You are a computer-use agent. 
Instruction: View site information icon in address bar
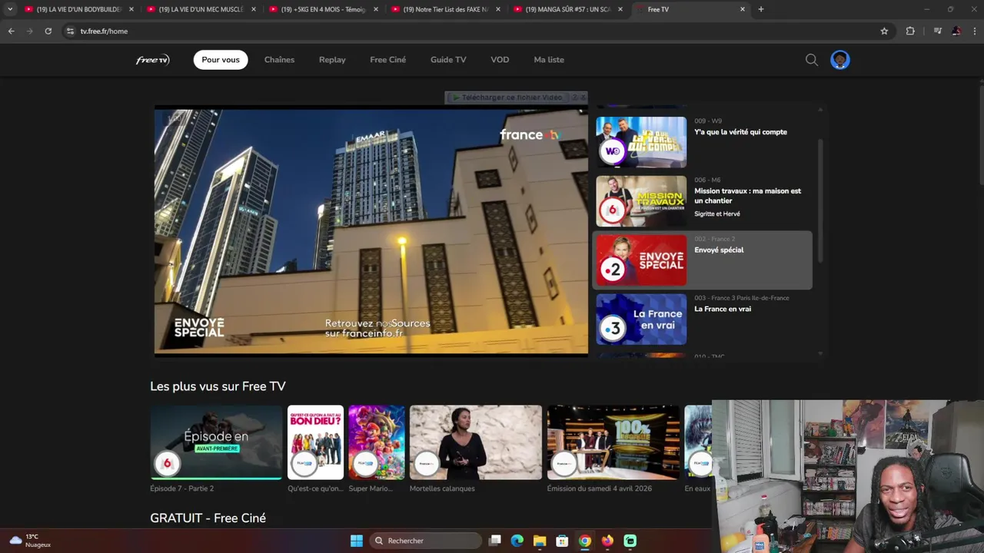pyautogui.click(x=70, y=31)
